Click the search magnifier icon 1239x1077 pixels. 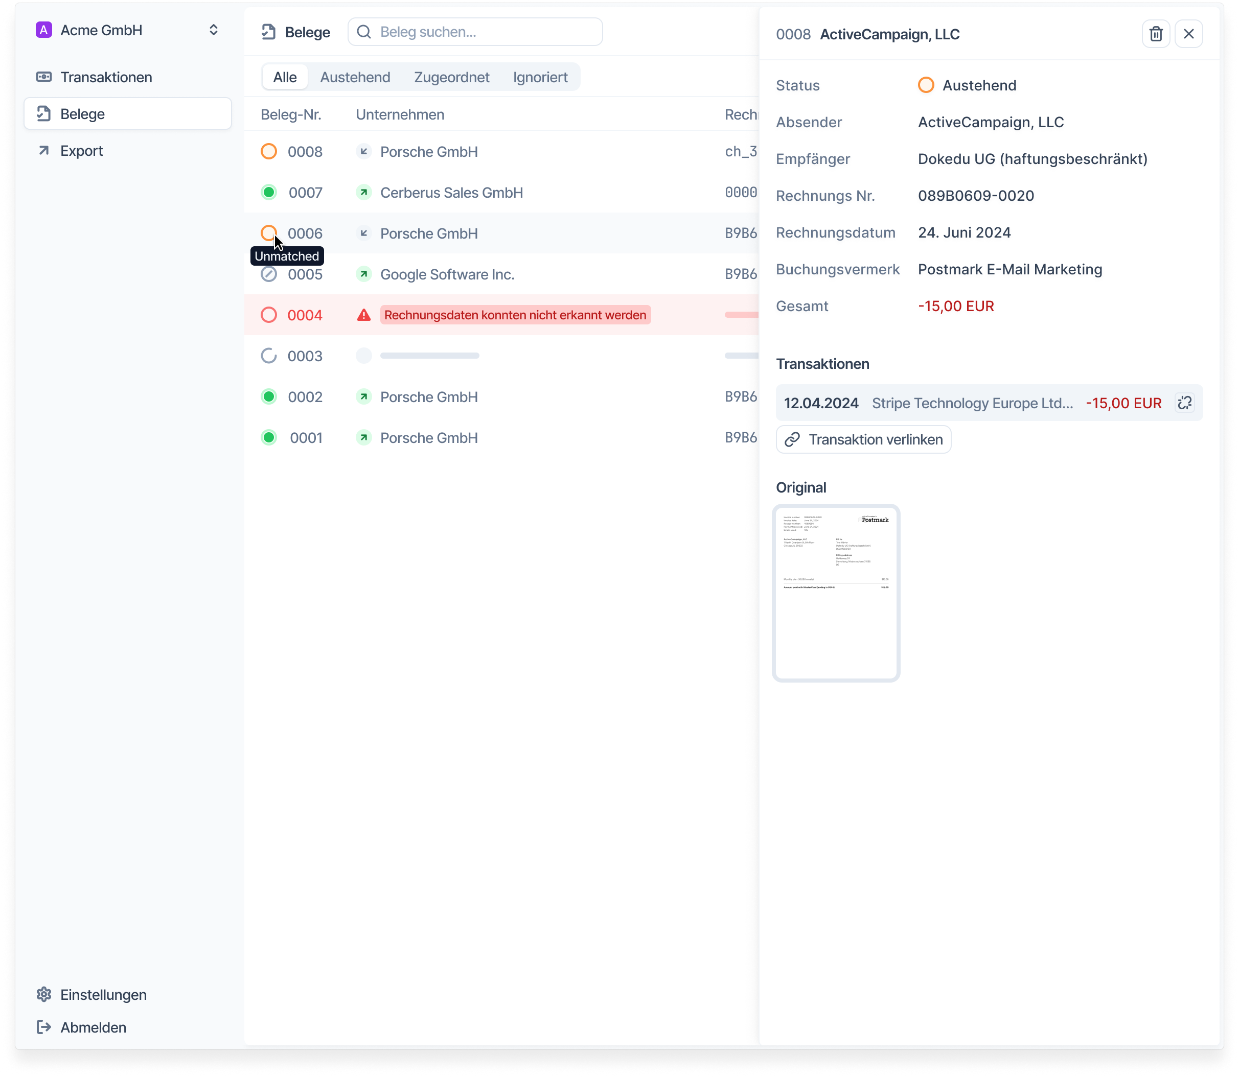tap(364, 31)
